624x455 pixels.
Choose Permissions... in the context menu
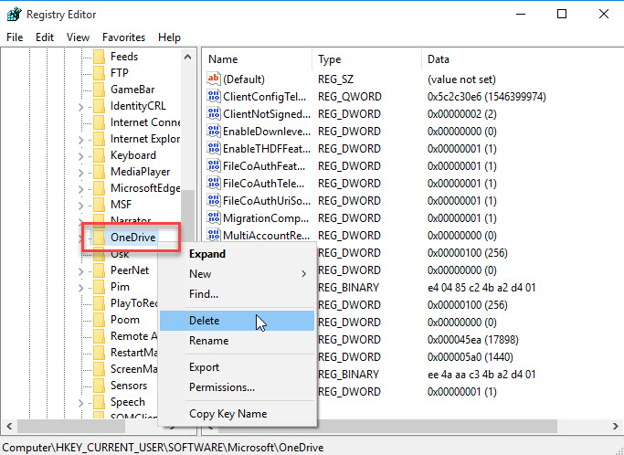[x=237, y=387]
